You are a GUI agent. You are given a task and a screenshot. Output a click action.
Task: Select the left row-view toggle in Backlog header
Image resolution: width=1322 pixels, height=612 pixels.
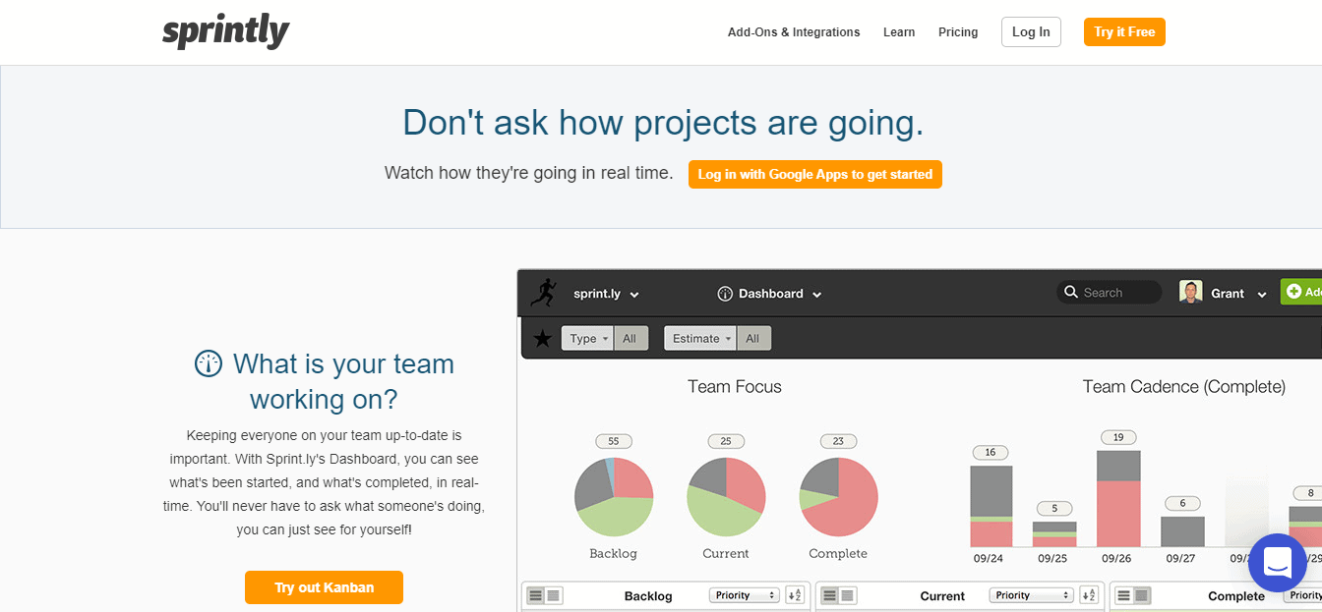(536, 595)
